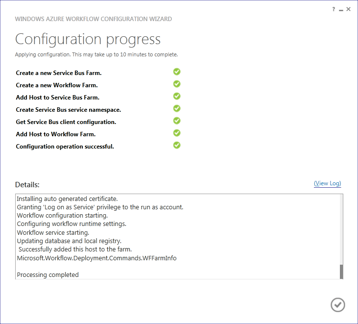Click green check beside Create a new Service Bus Farm
The image size is (358, 324).
point(177,72)
